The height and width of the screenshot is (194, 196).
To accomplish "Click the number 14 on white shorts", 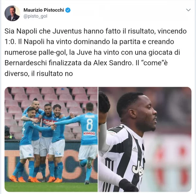I will click(x=56, y=153).
